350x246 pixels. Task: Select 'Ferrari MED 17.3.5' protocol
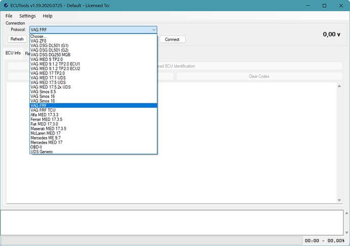[93, 119]
